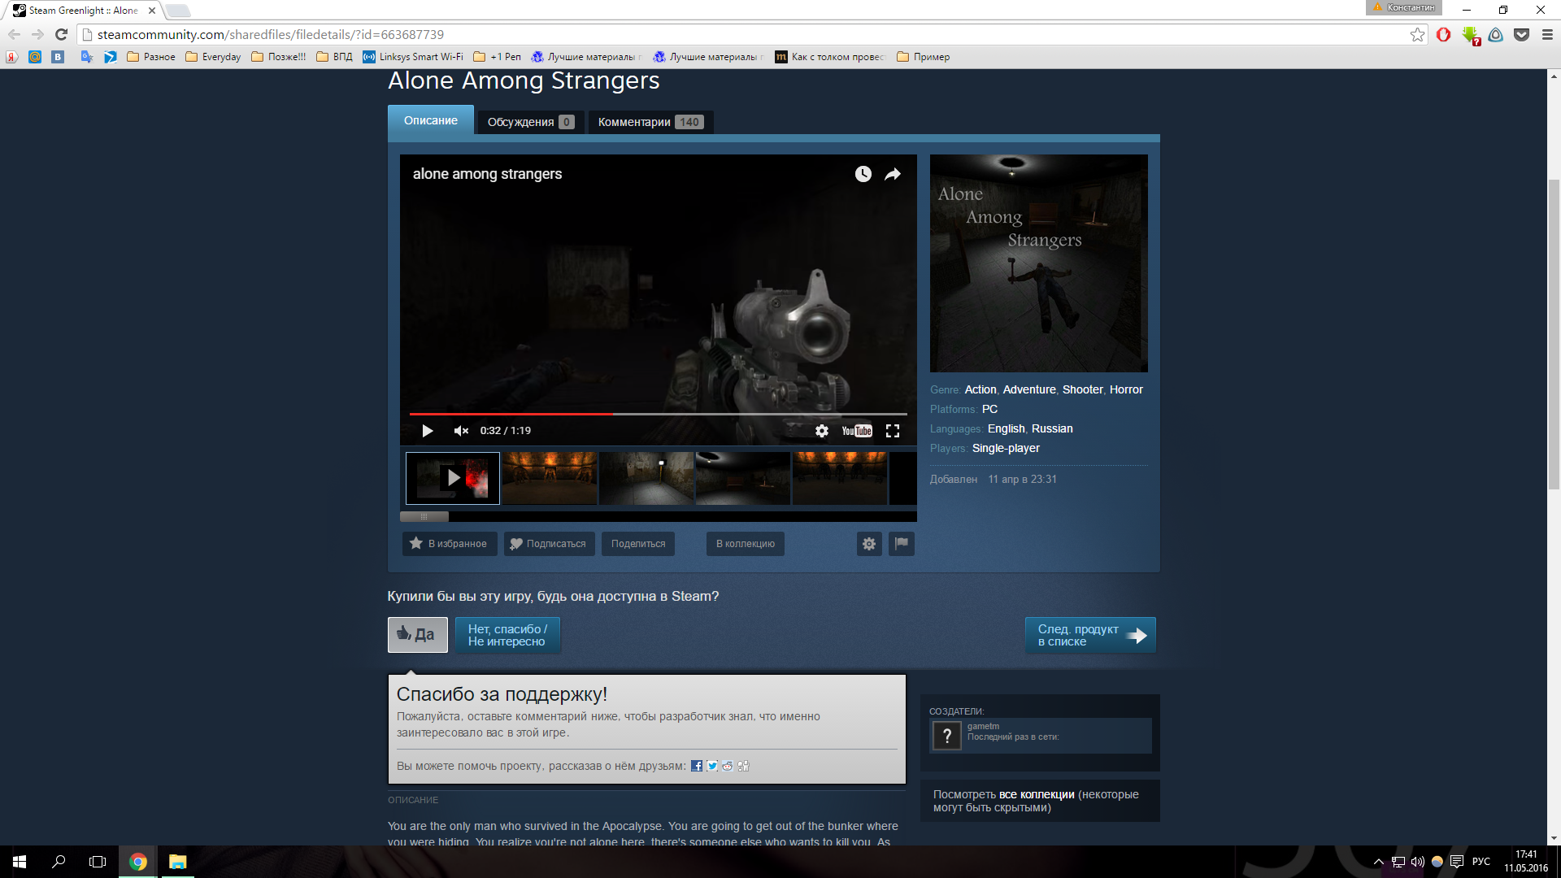Switch input language from РУС
The image size is (1561, 878).
coord(1481,862)
